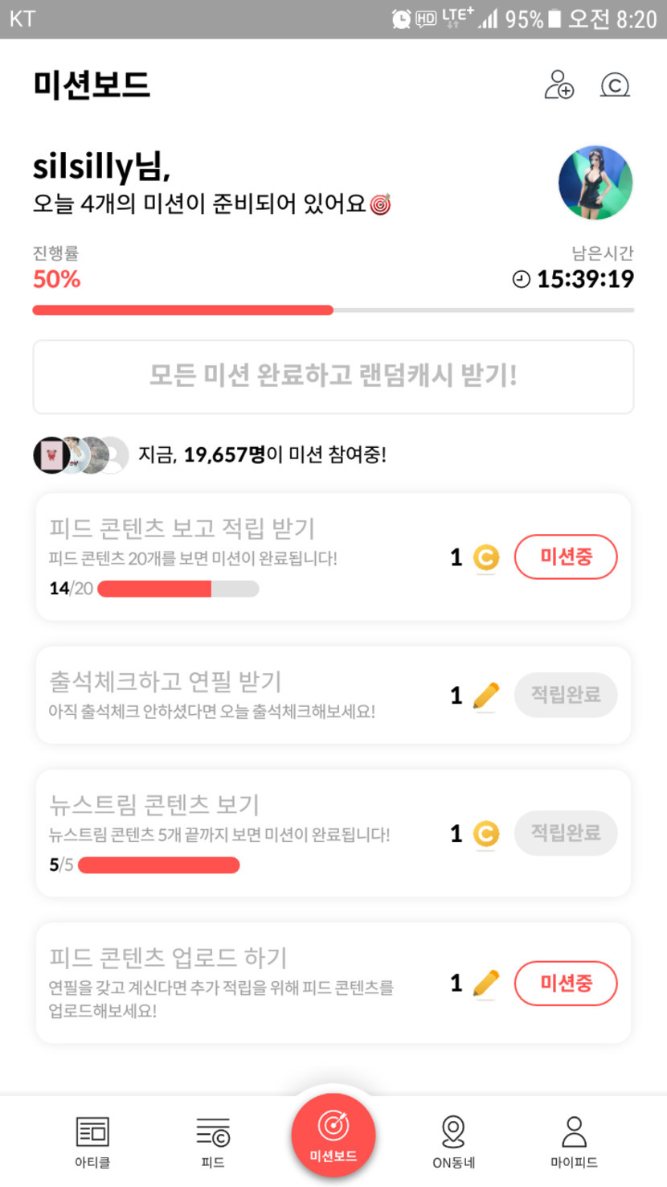This screenshot has height=1187, width=667.
Task: Tap the silsilly profile avatar picture
Action: 595,183
